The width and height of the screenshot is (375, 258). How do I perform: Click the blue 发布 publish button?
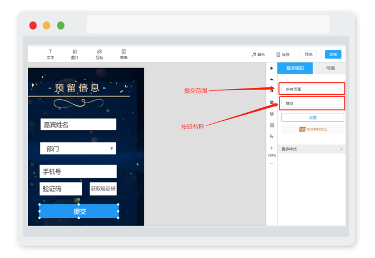pyautogui.click(x=333, y=54)
